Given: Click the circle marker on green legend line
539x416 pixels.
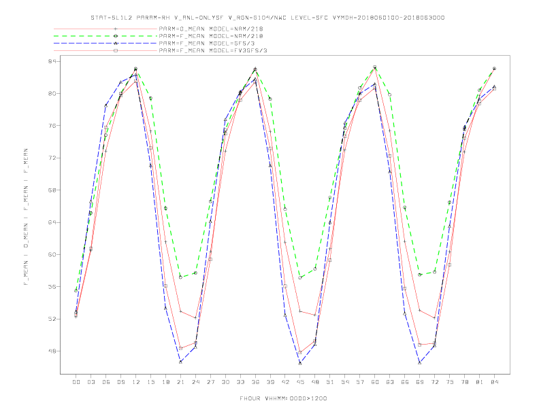Looking at the screenshot, I should (x=116, y=36).
